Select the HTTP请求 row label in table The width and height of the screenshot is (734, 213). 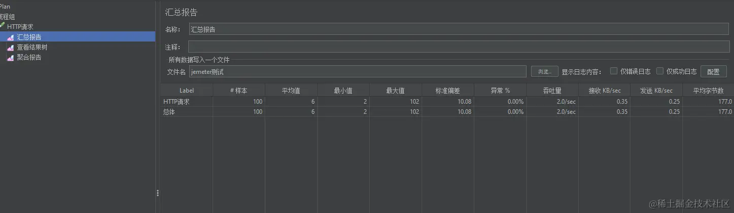click(177, 102)
